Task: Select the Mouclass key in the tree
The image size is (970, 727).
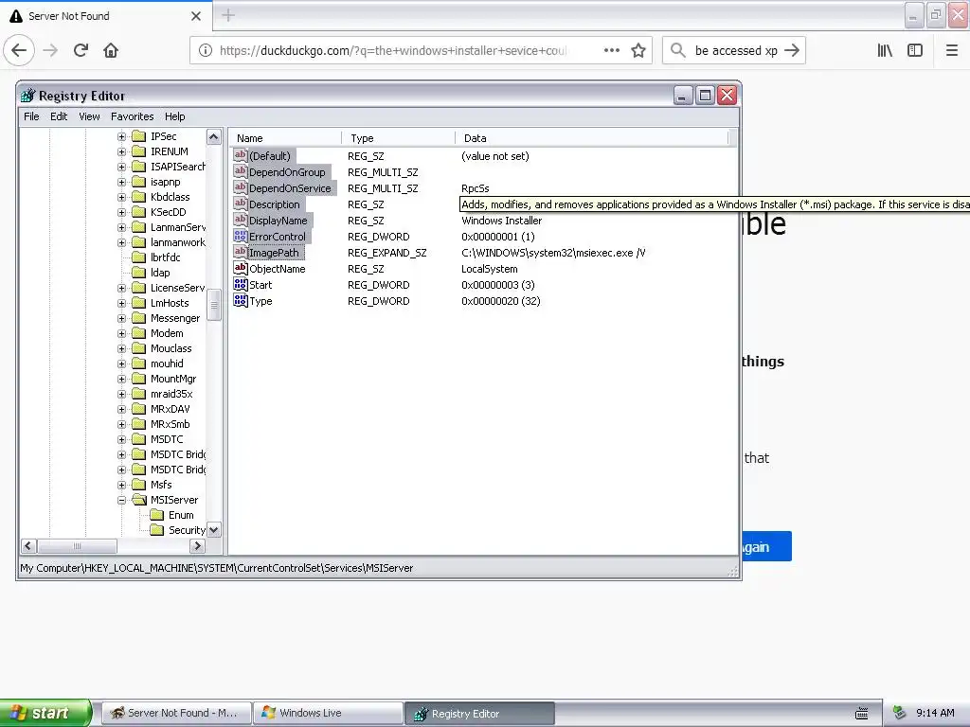Action: coord(171,348)
